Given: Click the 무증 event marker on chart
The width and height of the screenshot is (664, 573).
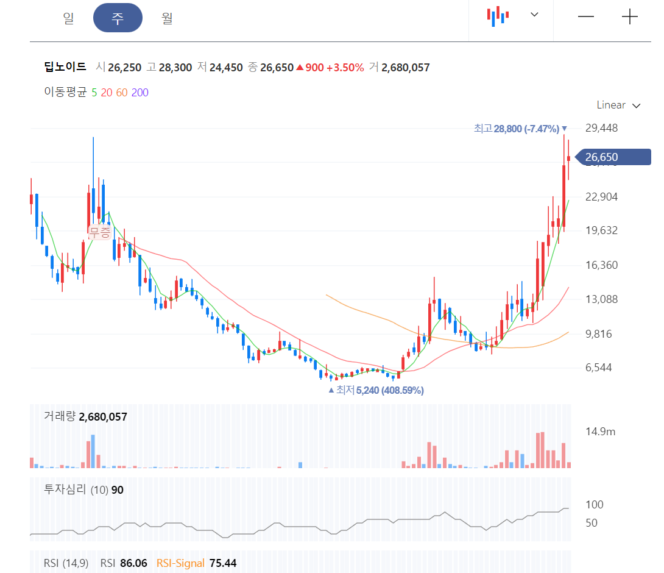Looking at the screenshot, I should pyautogui.click(x=100, y=232).
